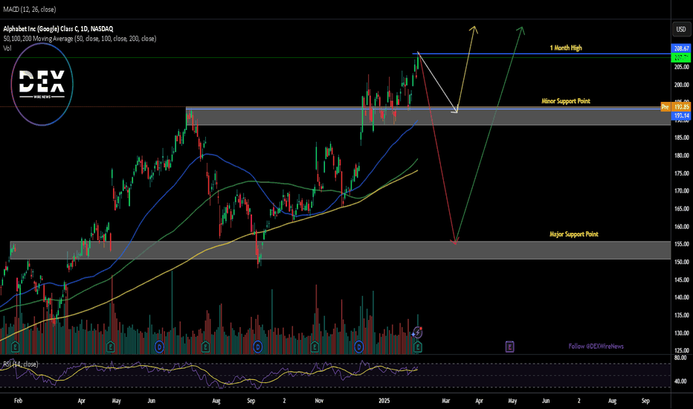
Task: Click the USD currency button
Action: pos(681,29)
